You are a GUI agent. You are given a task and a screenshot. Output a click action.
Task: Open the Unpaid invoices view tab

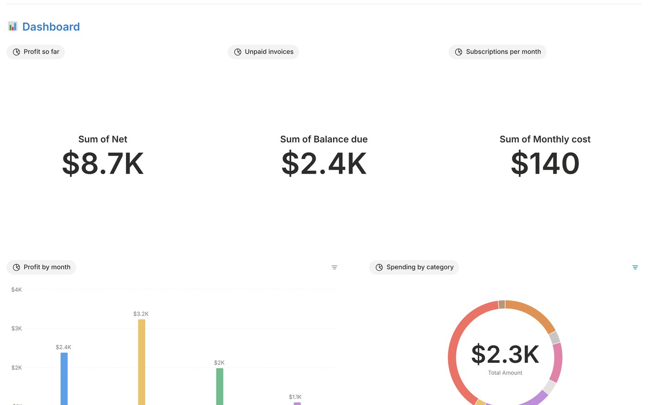tap(263, 52)
